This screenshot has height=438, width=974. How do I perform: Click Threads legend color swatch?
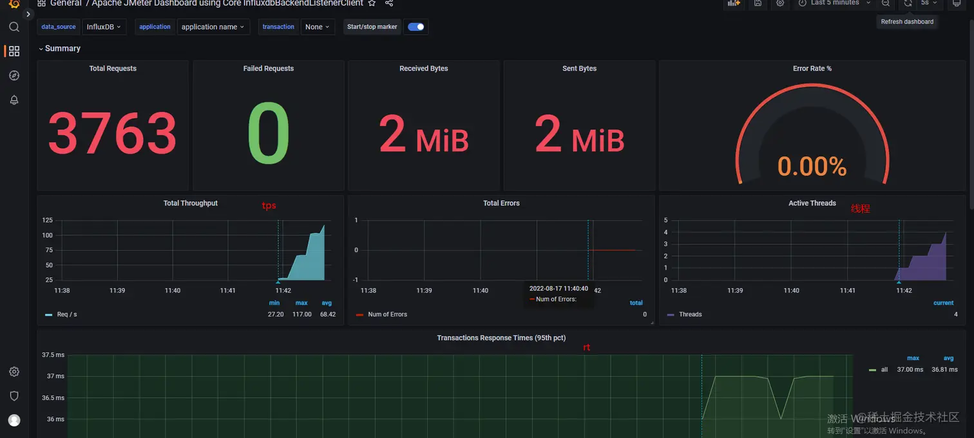671,315
